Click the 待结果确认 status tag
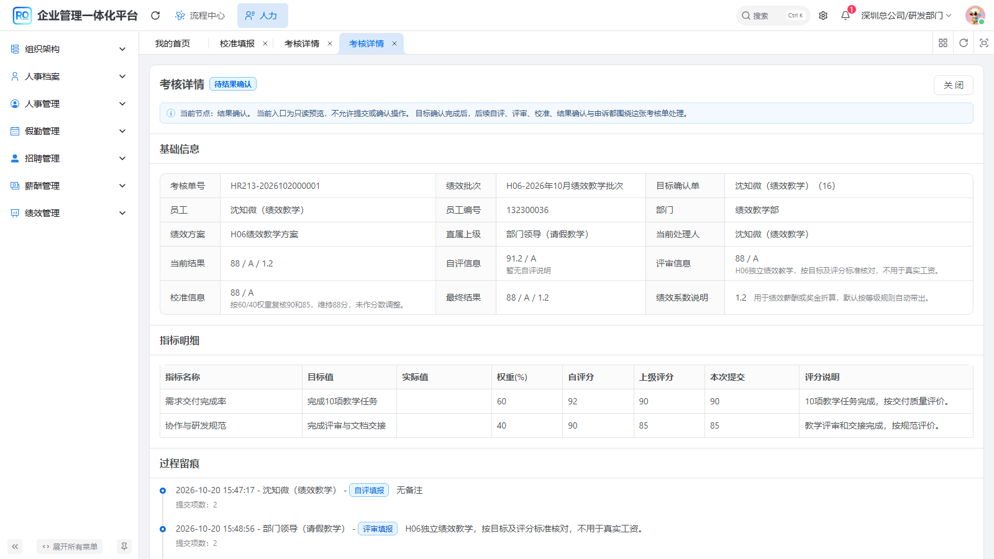The height and width of the screenshot is (559, 994). [233, 84]
